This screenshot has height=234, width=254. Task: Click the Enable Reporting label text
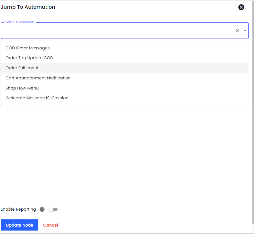(18, 209)
